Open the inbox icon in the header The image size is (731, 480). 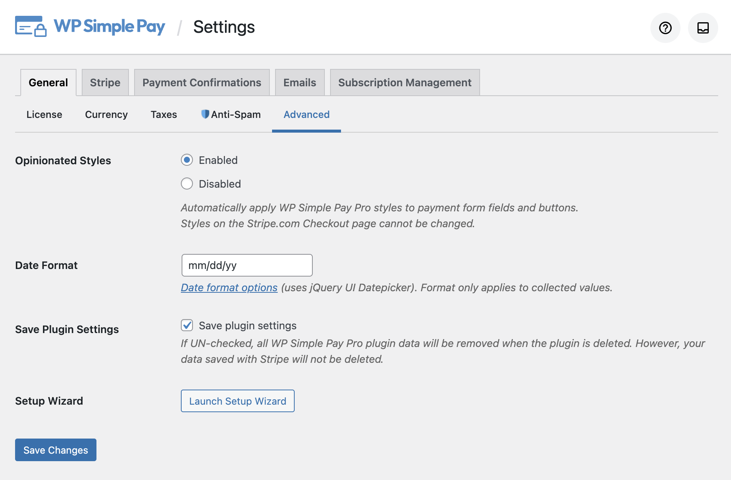(x=703, y=28)
